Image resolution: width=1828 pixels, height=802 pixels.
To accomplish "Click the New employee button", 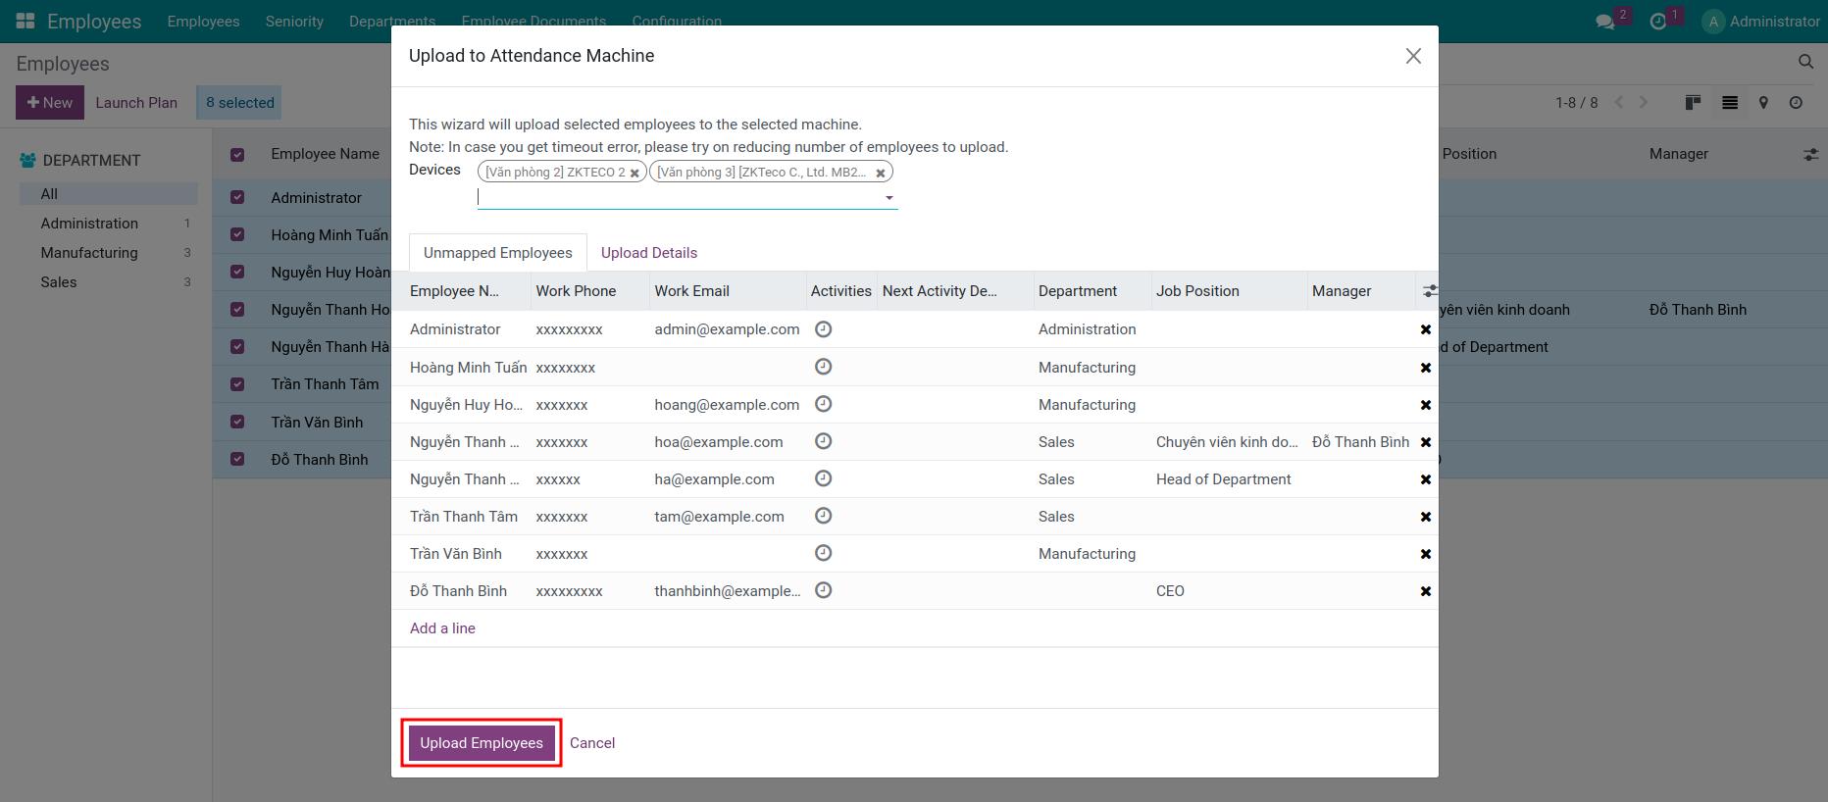I will coord(50,103).
